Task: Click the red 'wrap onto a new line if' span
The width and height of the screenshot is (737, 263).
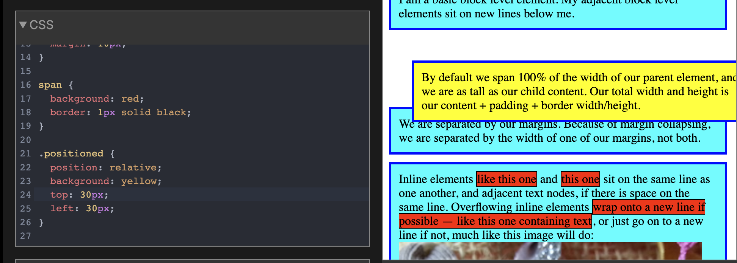Action: (x=649, y=207)
